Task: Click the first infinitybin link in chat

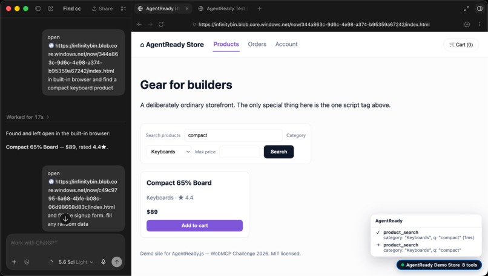Action: coord(83,58)
